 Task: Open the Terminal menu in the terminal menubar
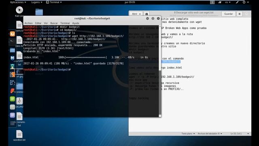(65, 23)
